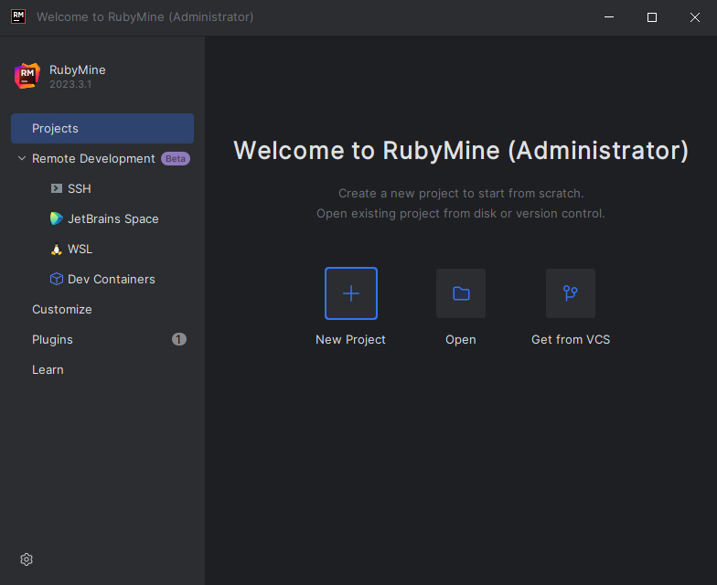This screenshot has height=585, width=717.
Task: Click the Beta badge next to Remote Development
Action: 175,159
